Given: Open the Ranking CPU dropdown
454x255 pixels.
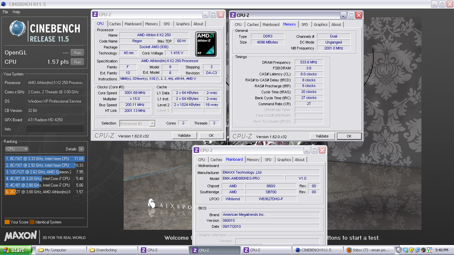Looking at the screenshot, I should click(17, 149).
